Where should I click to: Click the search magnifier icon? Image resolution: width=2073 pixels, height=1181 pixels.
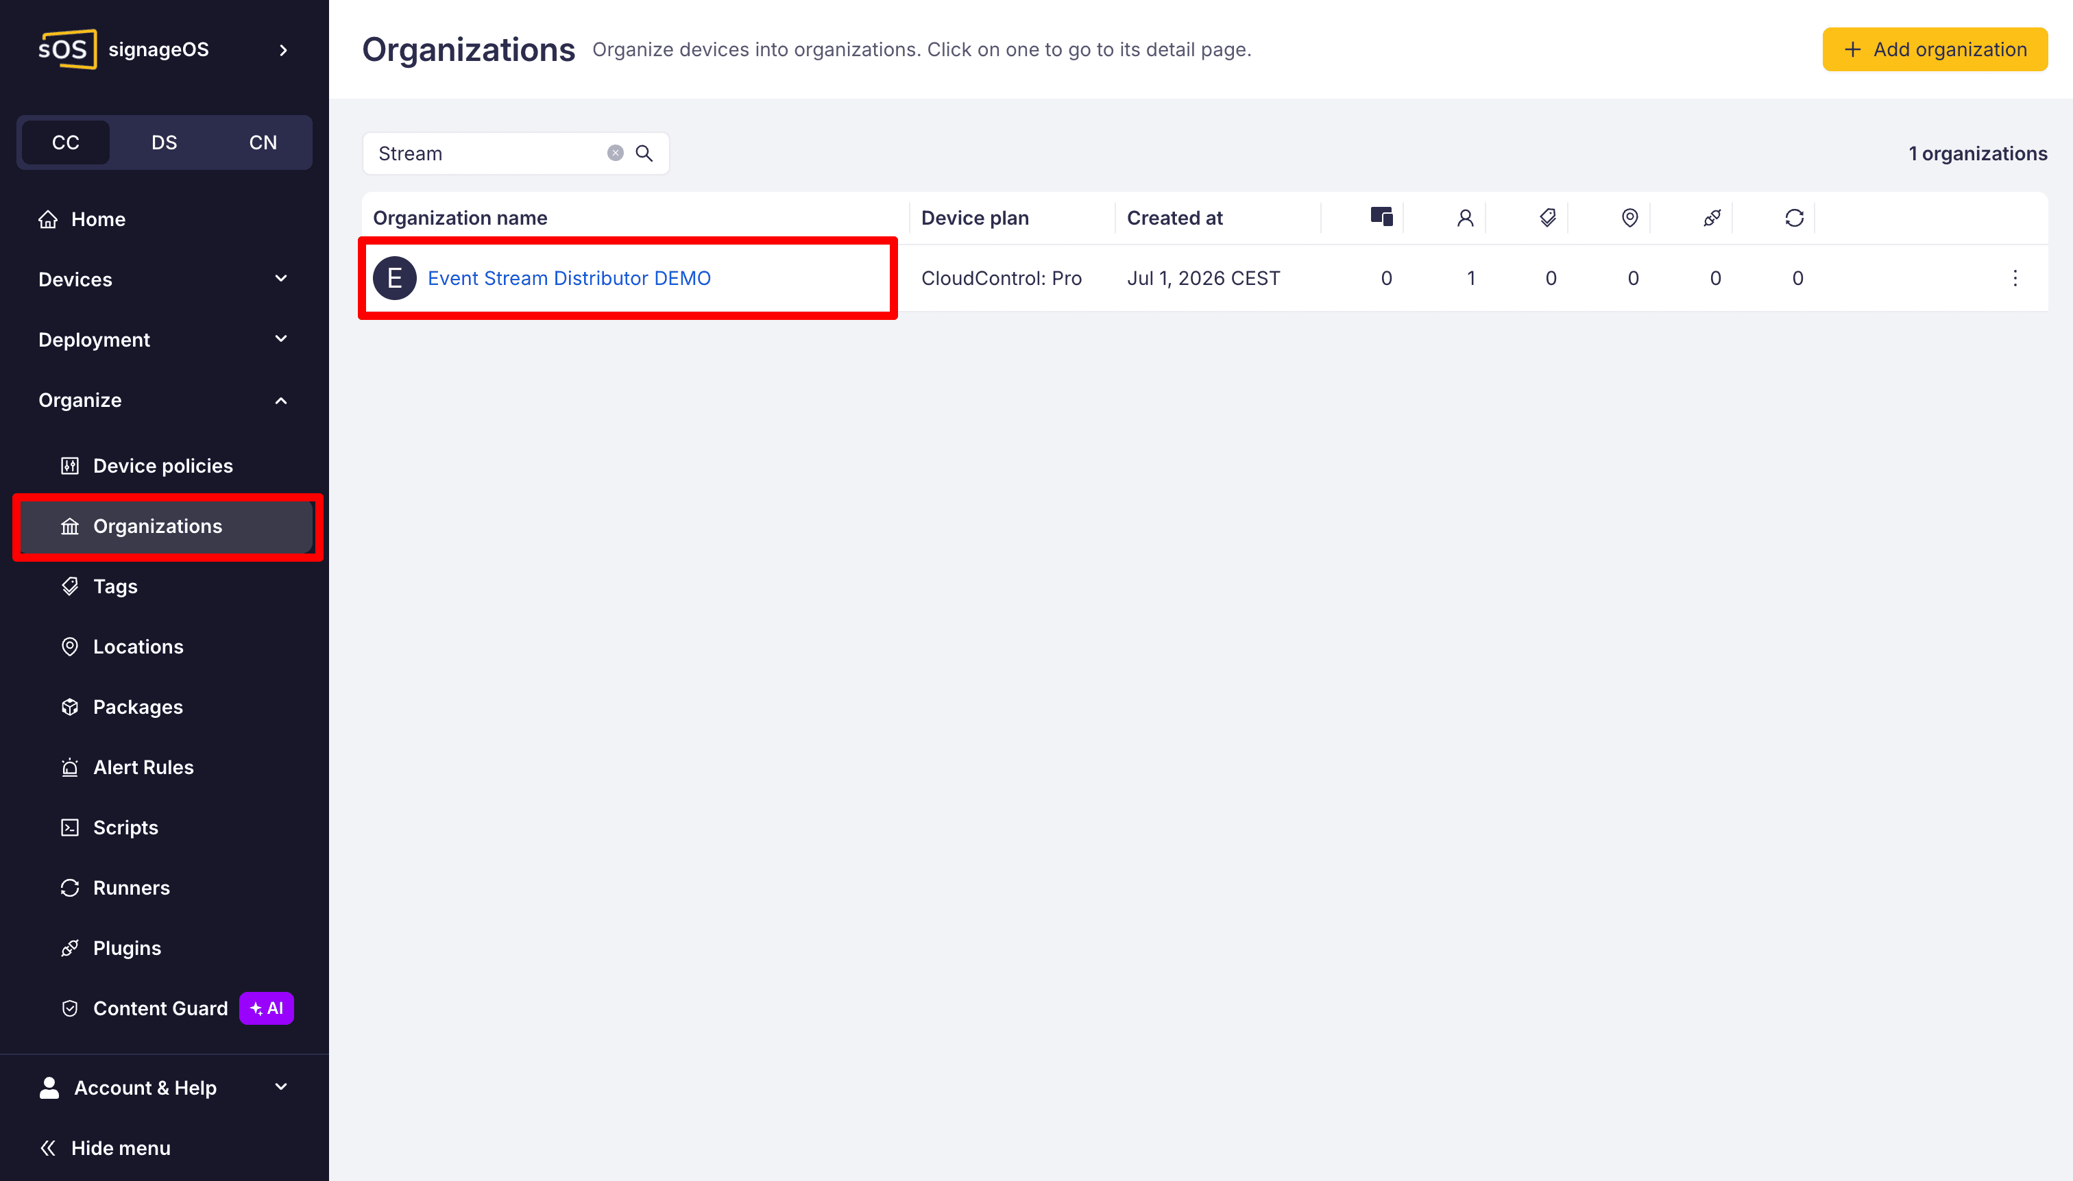point(644,153)
